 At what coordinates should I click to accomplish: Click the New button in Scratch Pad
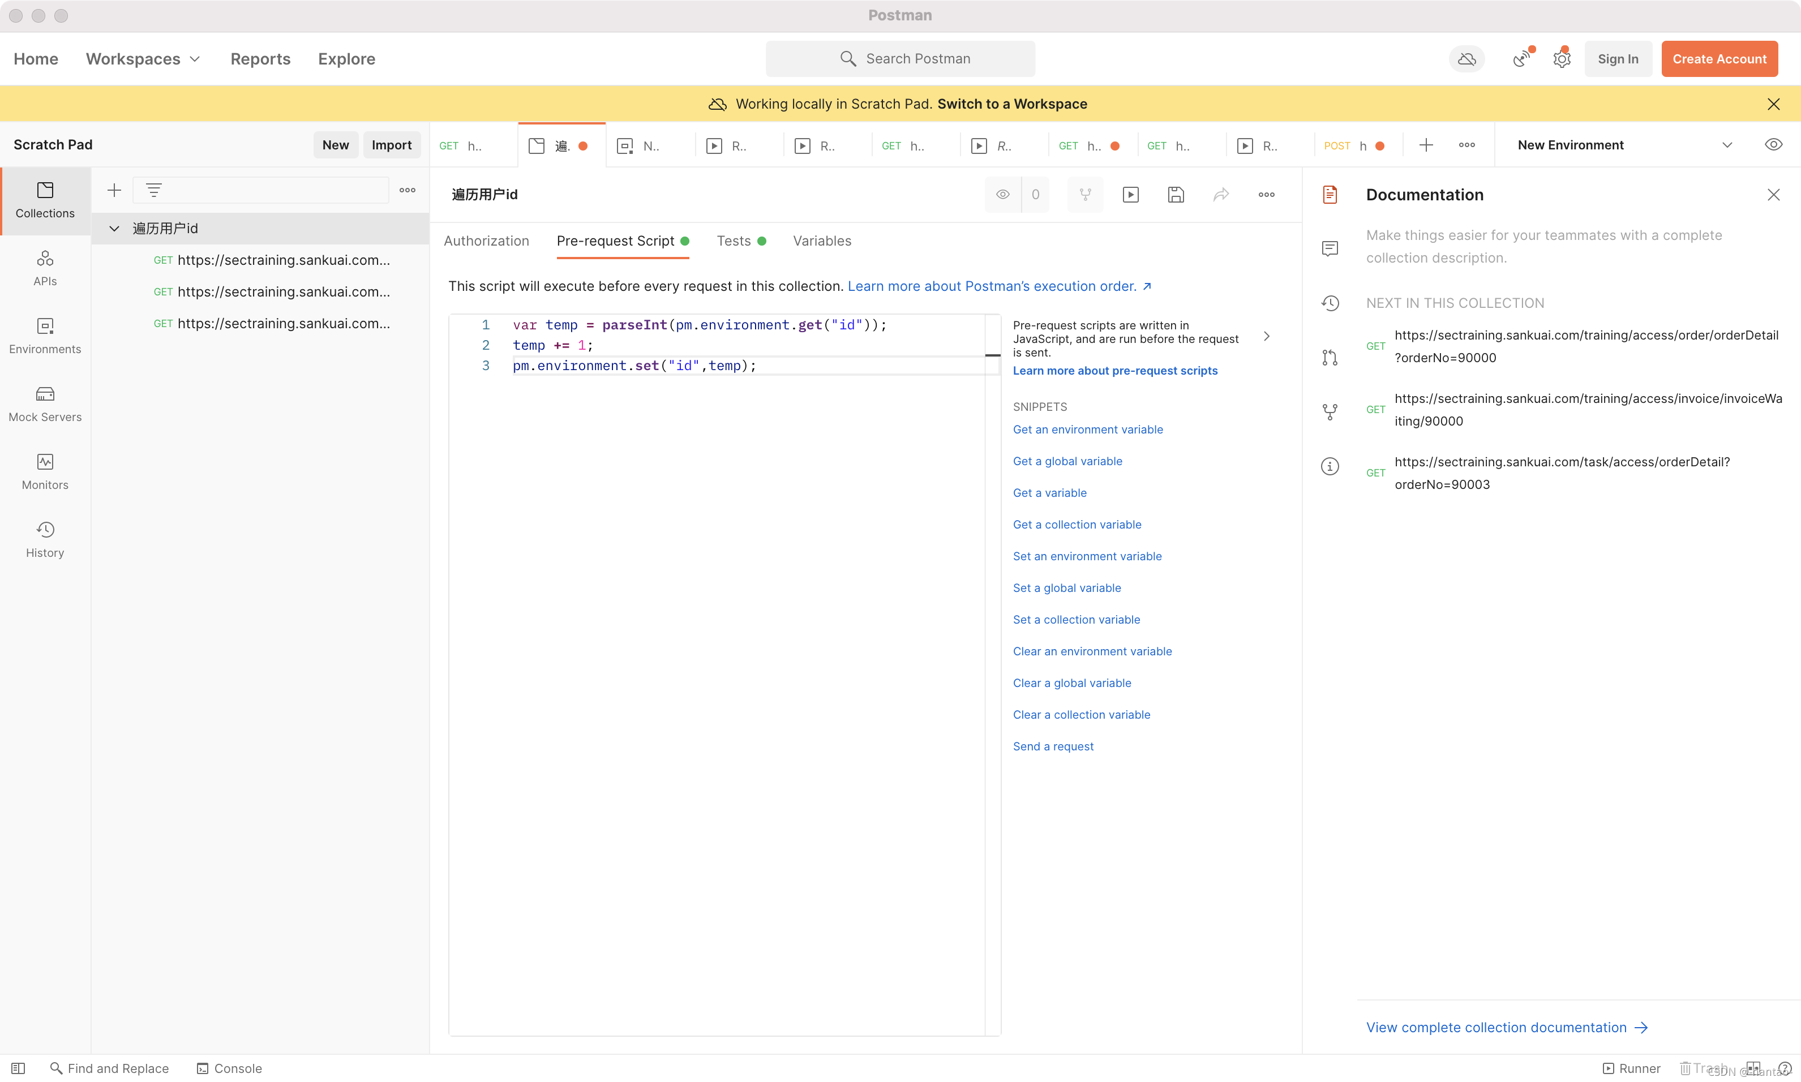point(336,144)
